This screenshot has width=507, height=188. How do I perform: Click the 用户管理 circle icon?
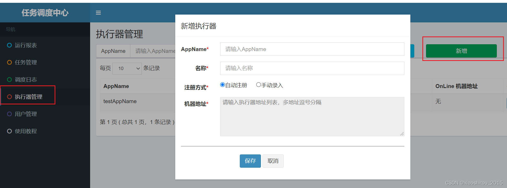click(x=9, y=114)
